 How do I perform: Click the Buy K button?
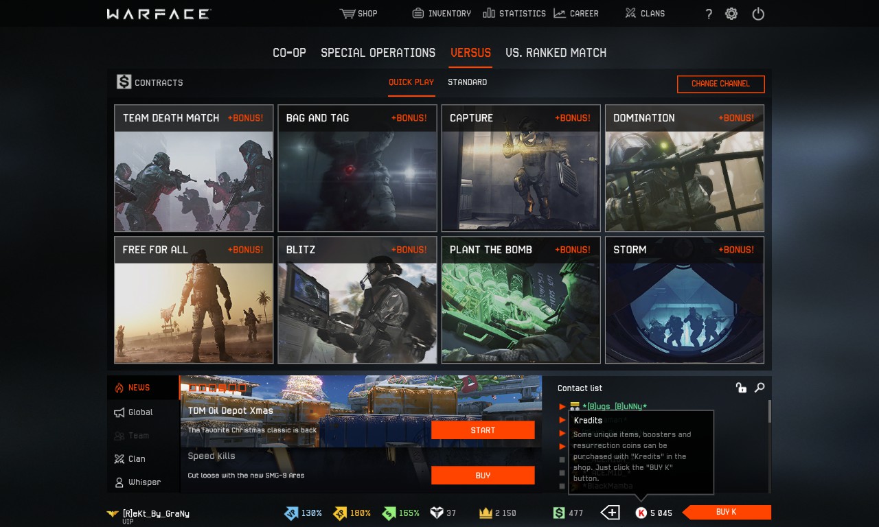coord(727,513)
